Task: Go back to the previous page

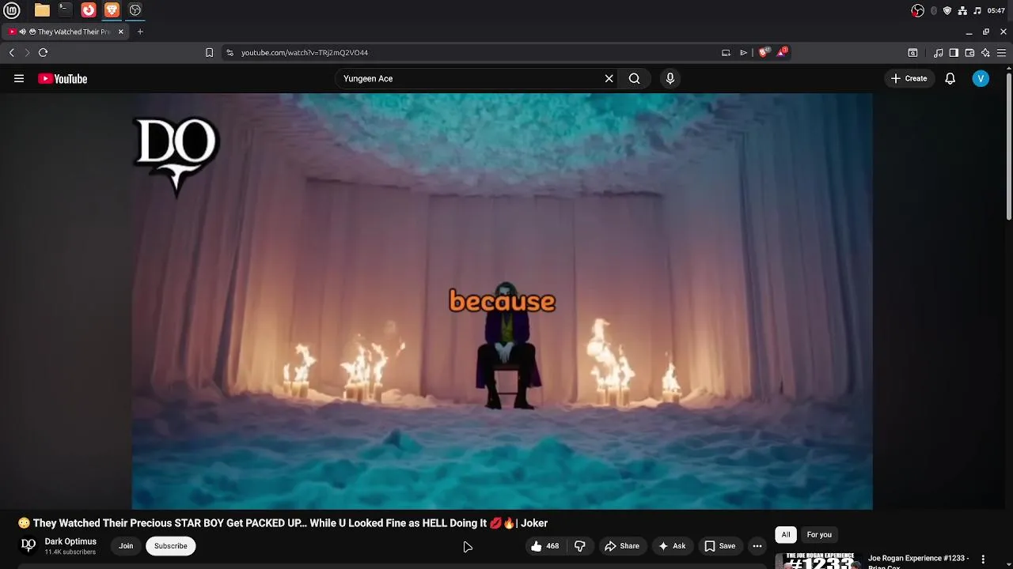Action: click(x=11, y=52)
